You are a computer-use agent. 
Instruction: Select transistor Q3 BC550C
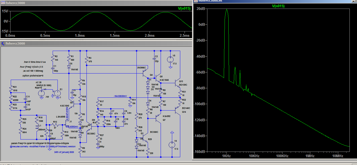pyautogui.click(x=89, y=126)
